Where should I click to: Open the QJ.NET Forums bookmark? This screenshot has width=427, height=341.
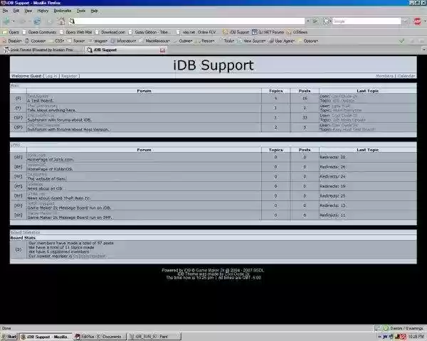coord(268,32)
